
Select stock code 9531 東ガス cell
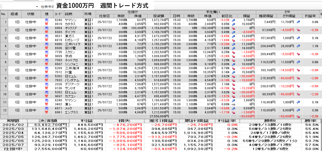point(58,36)
